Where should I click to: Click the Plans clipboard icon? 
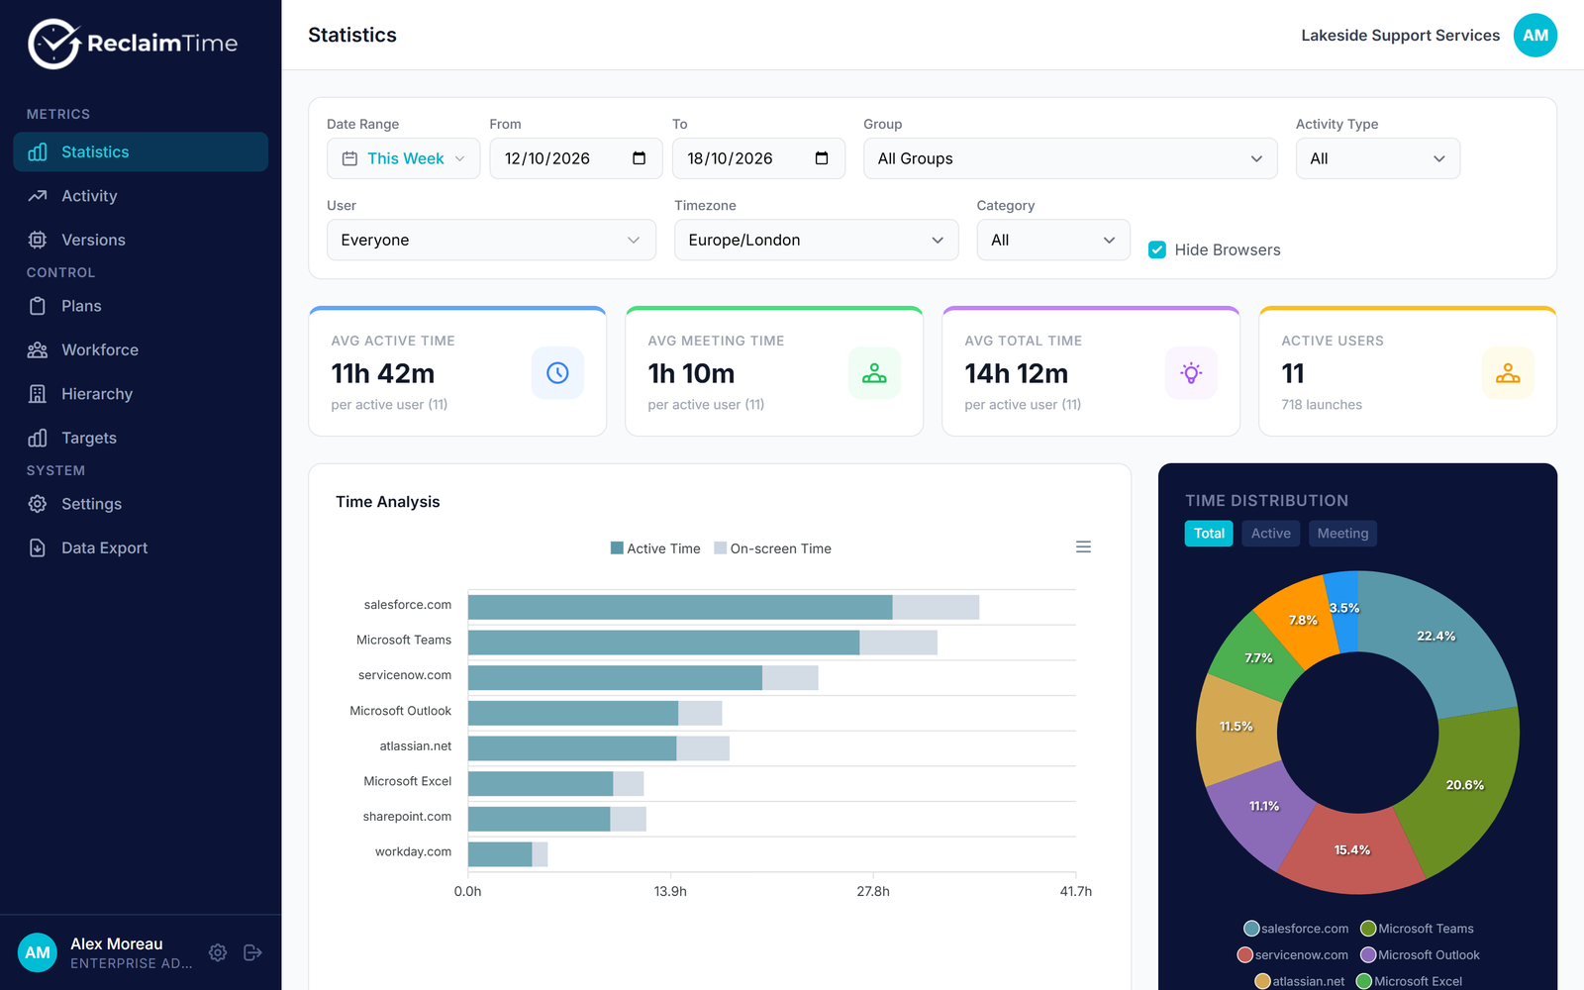[38, 306]
